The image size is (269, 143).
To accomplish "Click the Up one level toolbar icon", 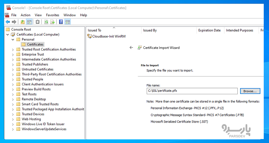I will point(22,22).
